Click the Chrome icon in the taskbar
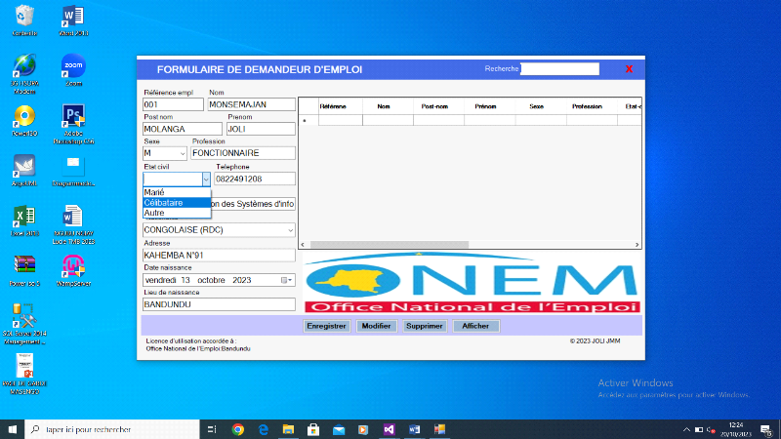This screenshot has width=781, height=439. pos(238,429)
